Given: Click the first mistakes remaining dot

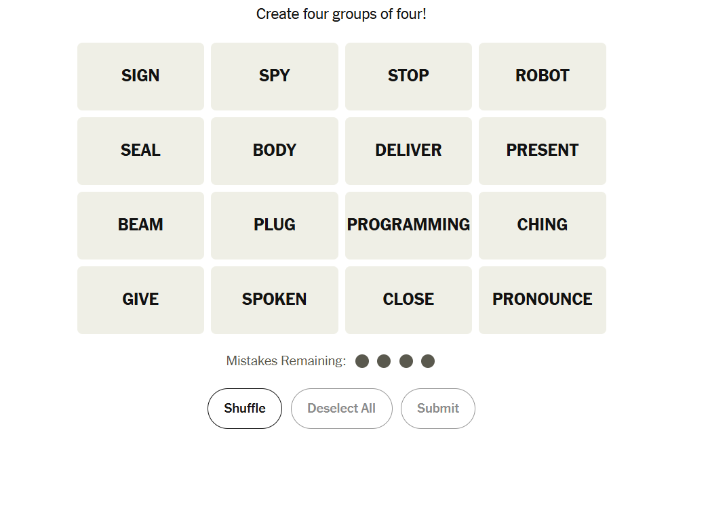Looking at the screenshot, I should tap(362, 361).
